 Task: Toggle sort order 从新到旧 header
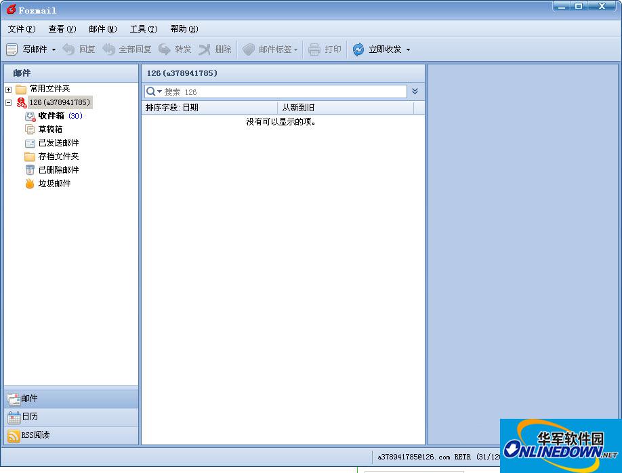(346, 108)
